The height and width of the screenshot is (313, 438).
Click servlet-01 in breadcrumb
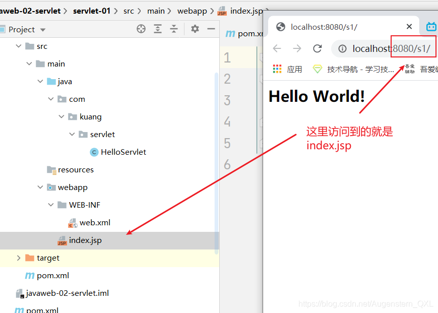click(x=92, y=11)
